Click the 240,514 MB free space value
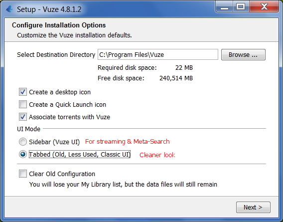The height and width of the screenshot is (222, 283). click(x=176, y=78)
